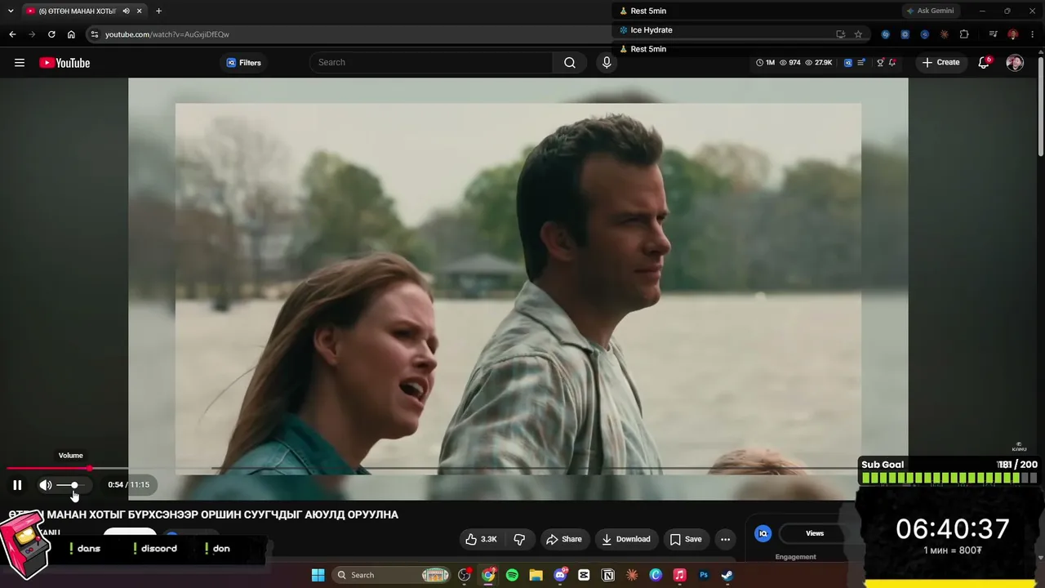The image size is (1045, 588).
Task: Click the search magnifier button
Action: click(570, 63)
